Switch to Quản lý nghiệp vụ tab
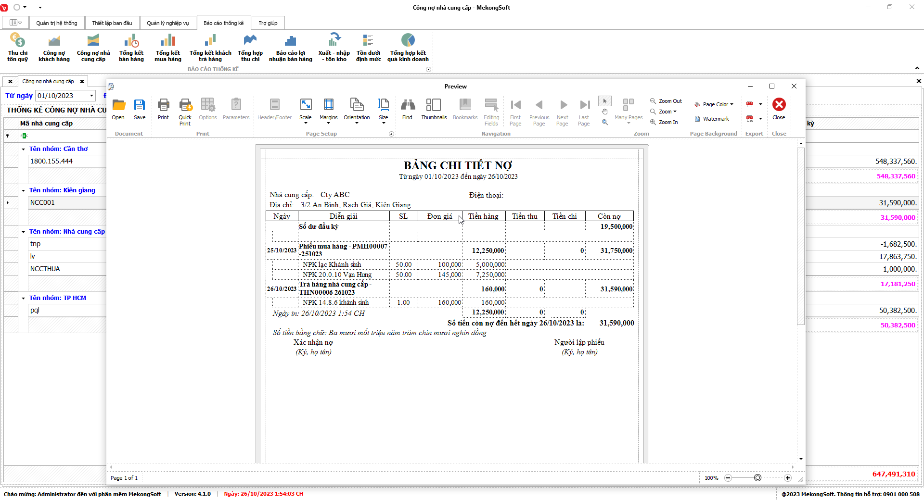 167,23
